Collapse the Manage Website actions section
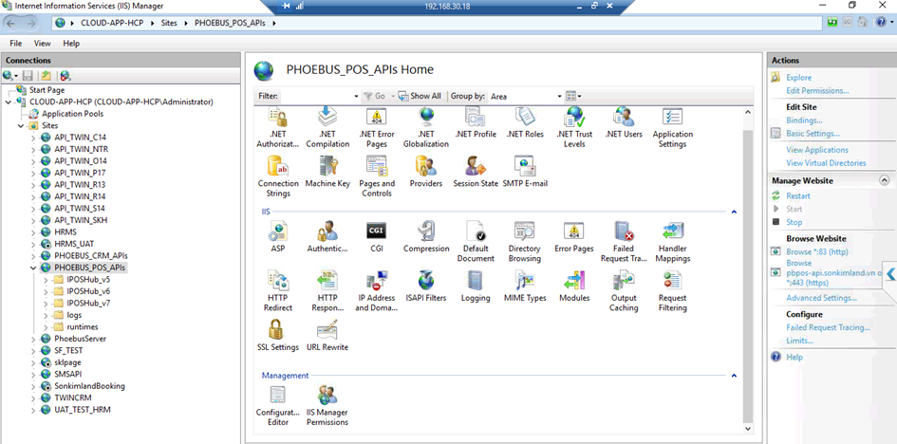This screenshot has height=444, width=897. (884, 180)
